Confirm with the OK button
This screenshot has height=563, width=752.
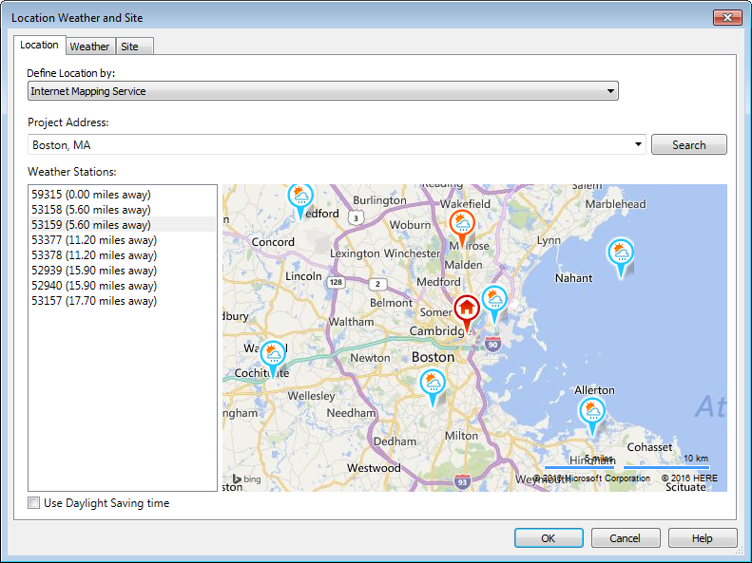549,538
